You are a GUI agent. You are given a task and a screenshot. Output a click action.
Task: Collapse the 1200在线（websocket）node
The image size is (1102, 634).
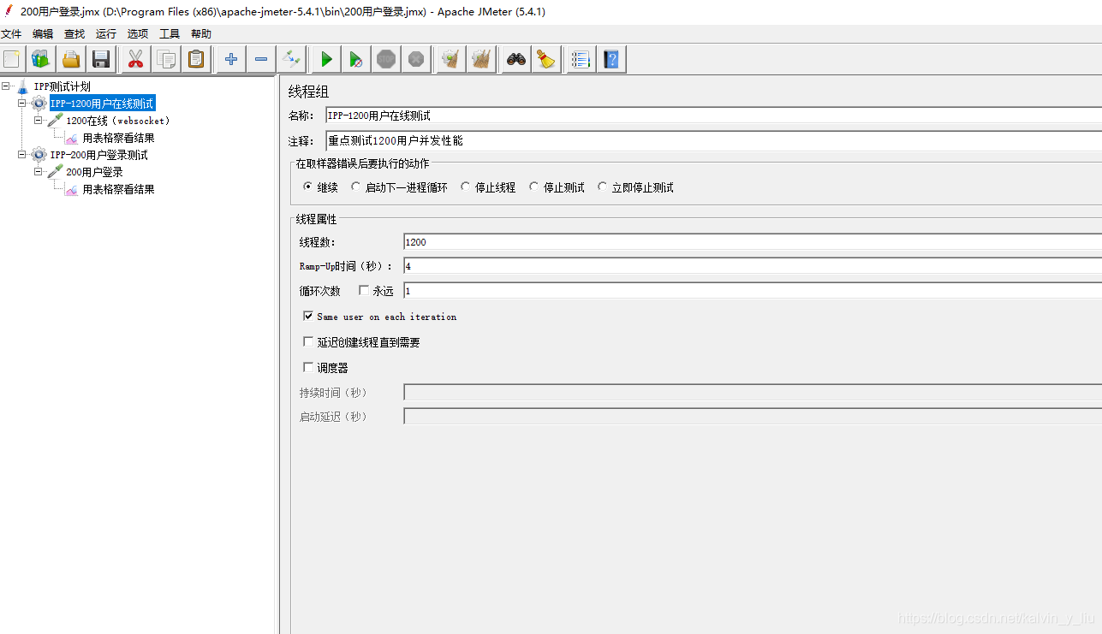point(39,120)
